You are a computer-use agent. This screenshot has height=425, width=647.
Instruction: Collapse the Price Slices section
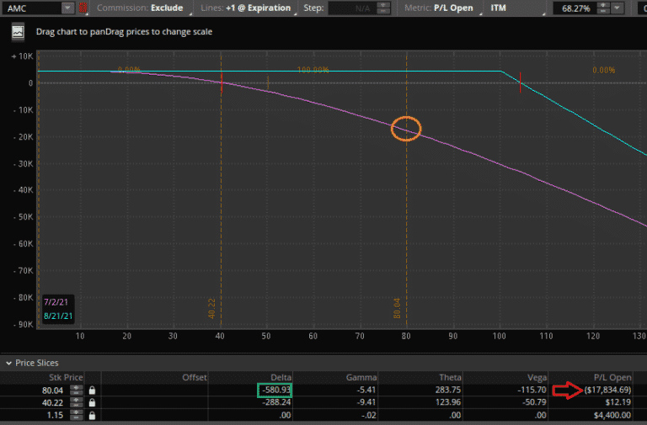9,363
